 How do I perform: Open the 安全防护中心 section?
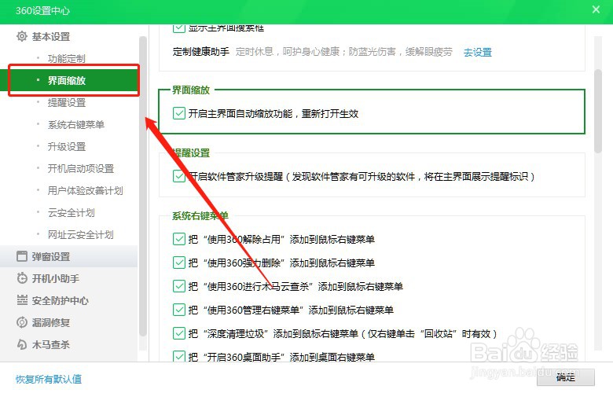(61, 301)
